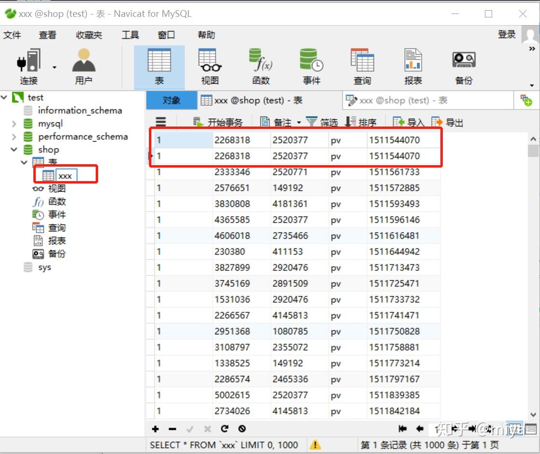Viewport: 540px width, 454px height.
Task: Collapse the 表 node under shop
Action: (x=24, y=162)
